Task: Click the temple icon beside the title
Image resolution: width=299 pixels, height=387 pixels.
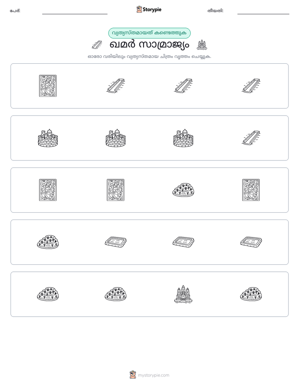Action: click(202, 45)
